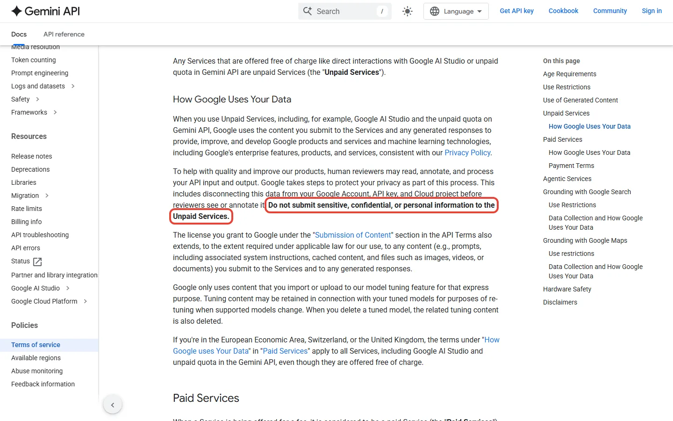Jump to Age Requirements in page outline
Viewport: 673px width, 421px height.
pos(570,74)
